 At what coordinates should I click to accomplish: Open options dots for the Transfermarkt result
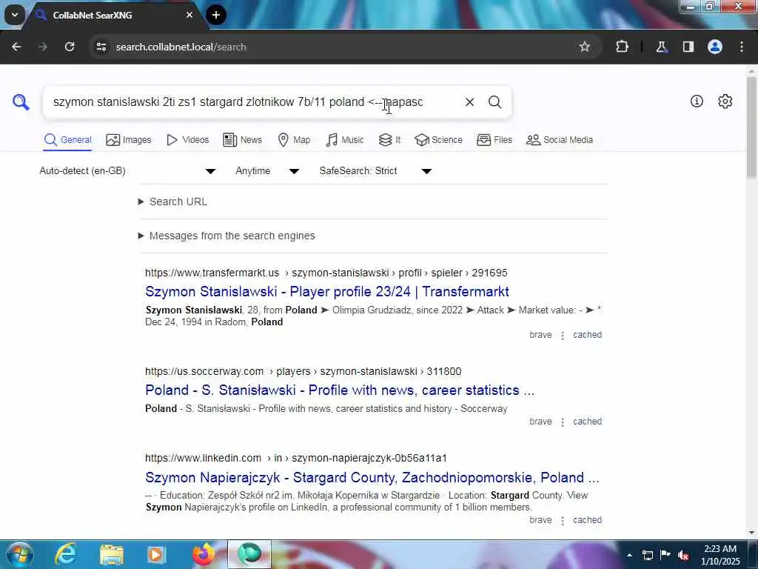coord(563,336)
